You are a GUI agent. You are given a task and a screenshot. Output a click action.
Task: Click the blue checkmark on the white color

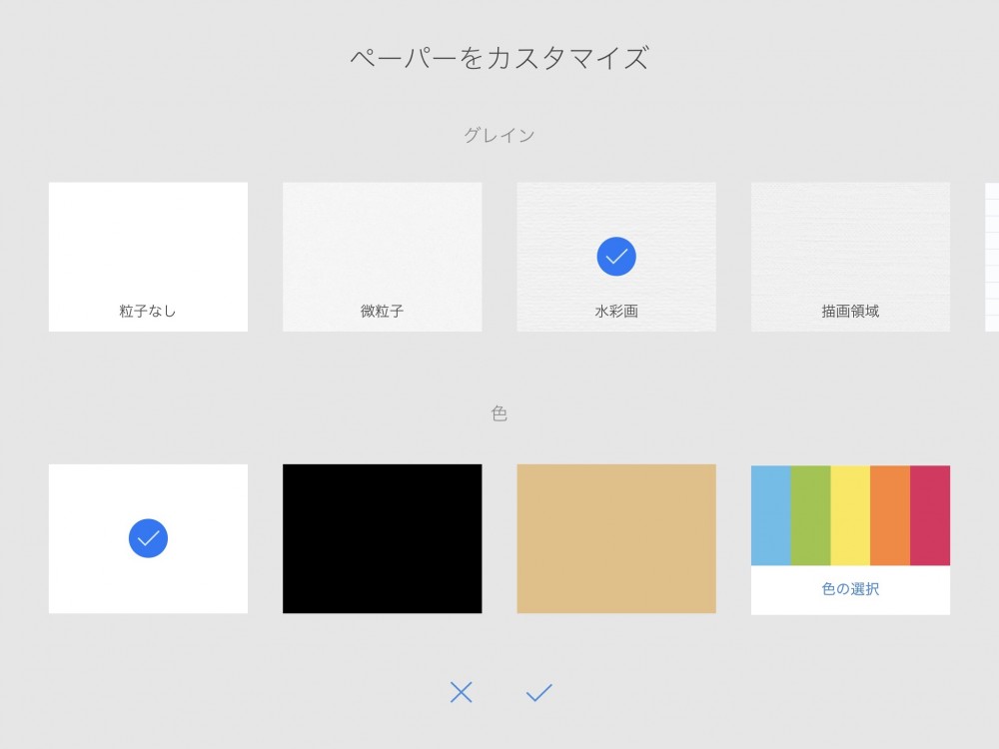[x=148, y=538]
